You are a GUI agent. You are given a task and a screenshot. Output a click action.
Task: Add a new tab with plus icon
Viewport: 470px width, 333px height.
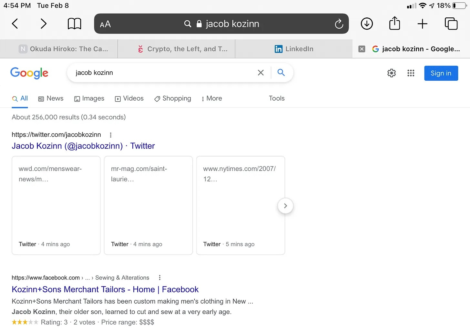tap(422, 24)
